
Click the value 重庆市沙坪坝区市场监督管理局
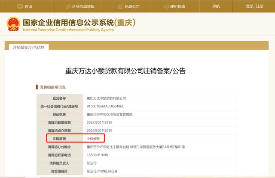click(x=110, y=114)
